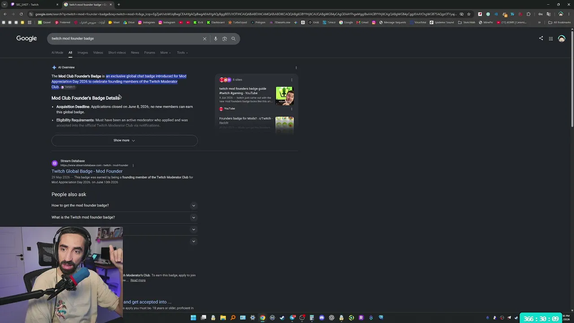The image size is (574, 323).
Task: Open the tab search dropdown arrow
Action: [4, 4]
